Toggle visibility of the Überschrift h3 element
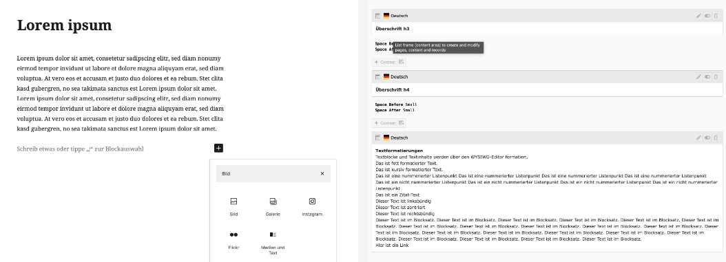 tap(707, 16)
